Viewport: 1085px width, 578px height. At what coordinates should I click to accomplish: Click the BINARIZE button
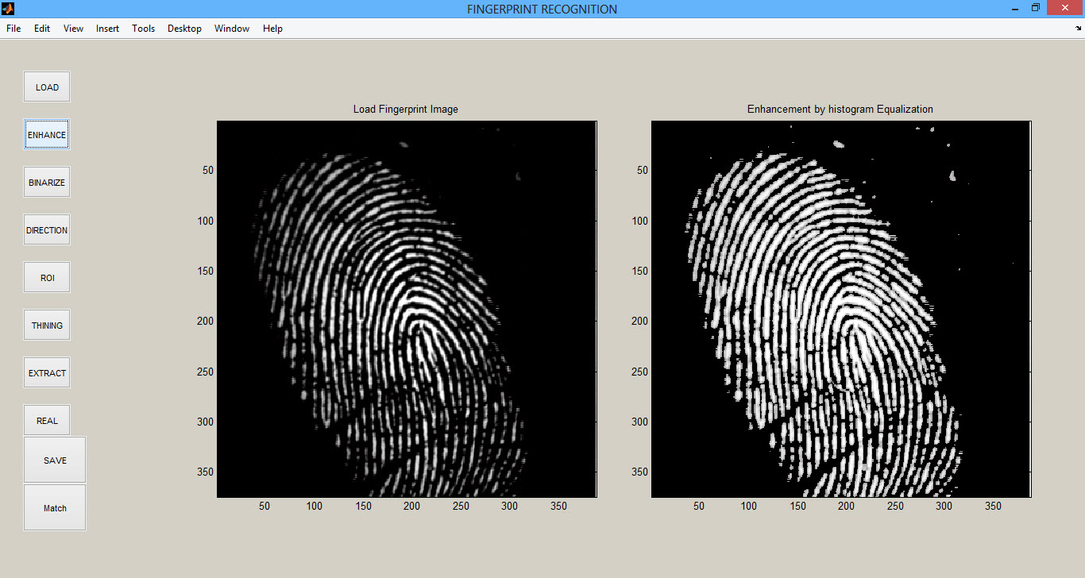(47, 183)
